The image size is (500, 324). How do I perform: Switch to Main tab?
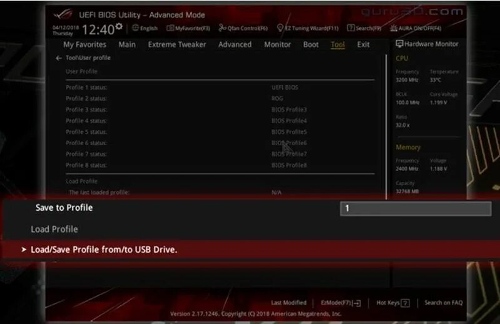[x=127, y=44]
